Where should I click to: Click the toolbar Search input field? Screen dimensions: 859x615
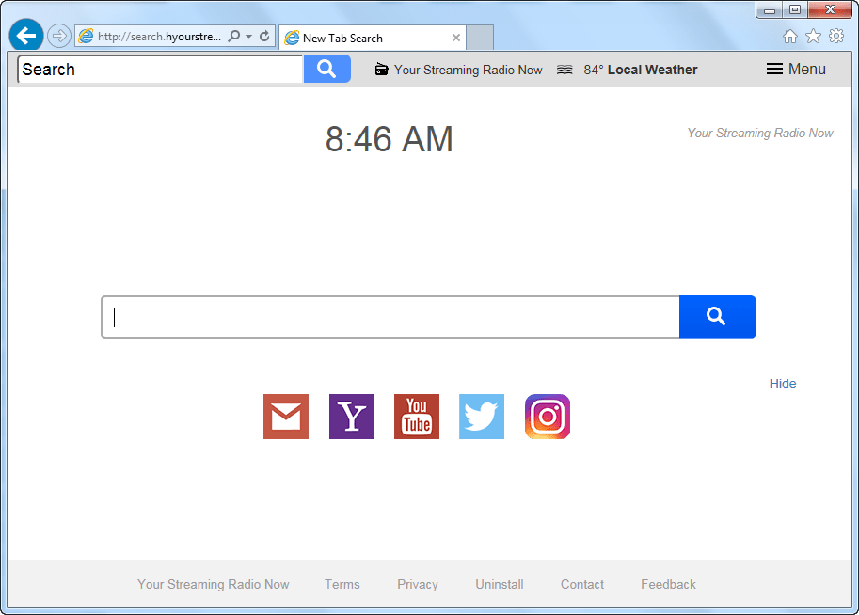click(161, 69)
